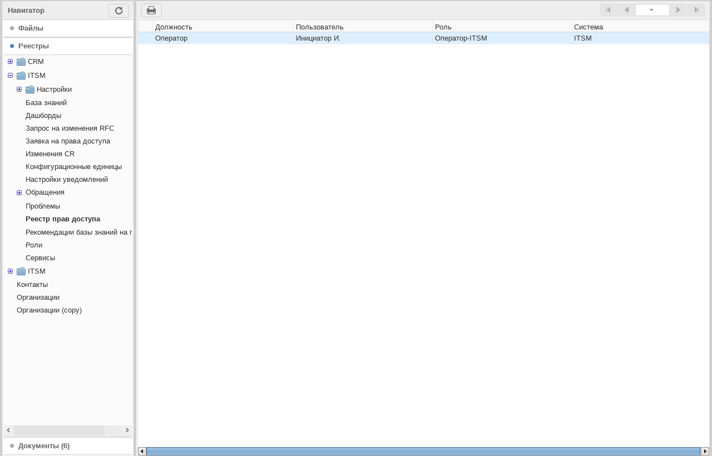Go to next page of results
This screenshot has width=712, height=456.
pyautogui.click(x=678, y=10)
